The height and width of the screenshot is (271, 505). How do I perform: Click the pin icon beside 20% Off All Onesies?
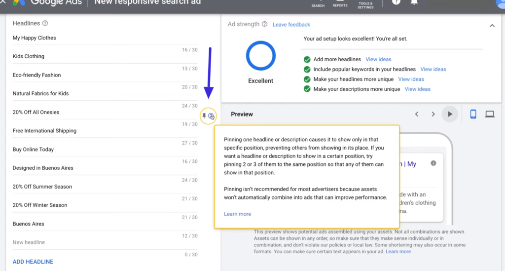(x=204, y=116)
